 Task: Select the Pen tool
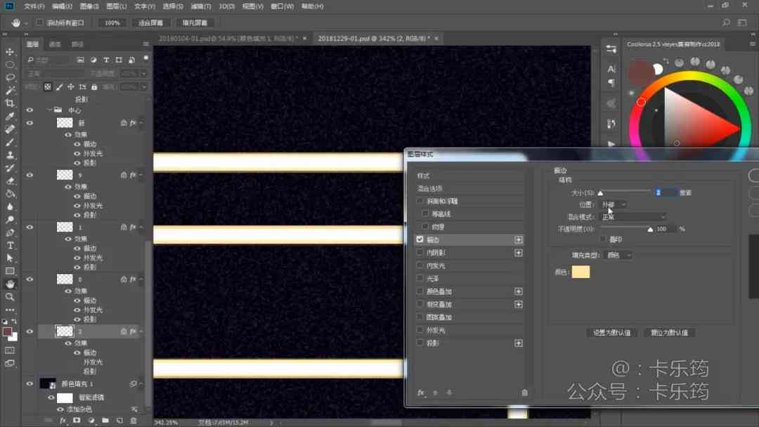click(x=10, y=232)
